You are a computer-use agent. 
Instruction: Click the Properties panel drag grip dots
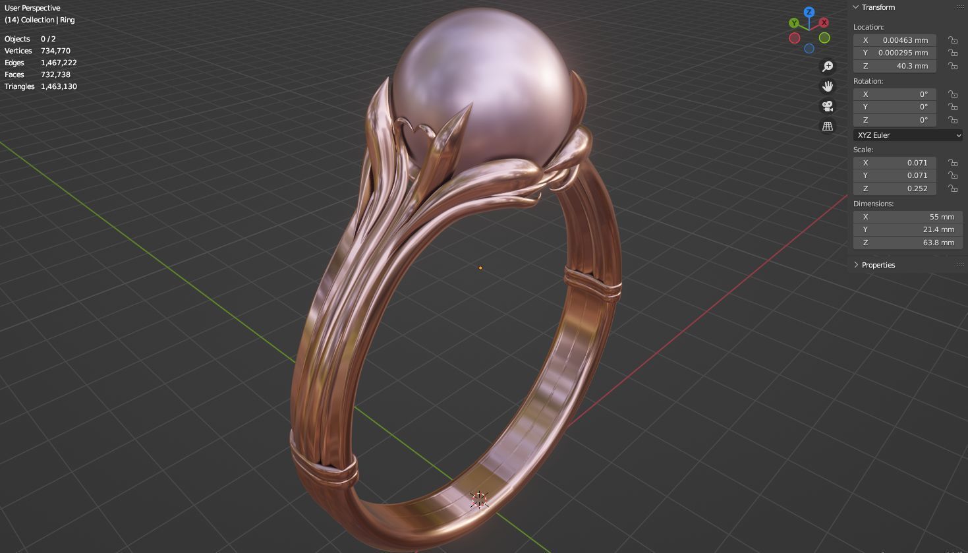coord(960,265)
